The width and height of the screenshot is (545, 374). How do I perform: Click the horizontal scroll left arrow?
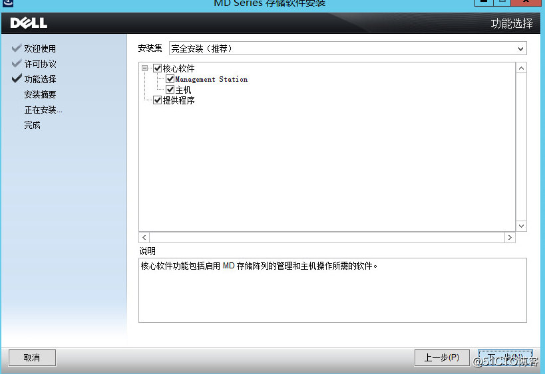coord(144,238)
